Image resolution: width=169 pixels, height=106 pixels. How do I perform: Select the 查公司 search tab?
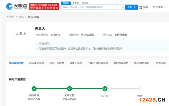tap(66, 3)
